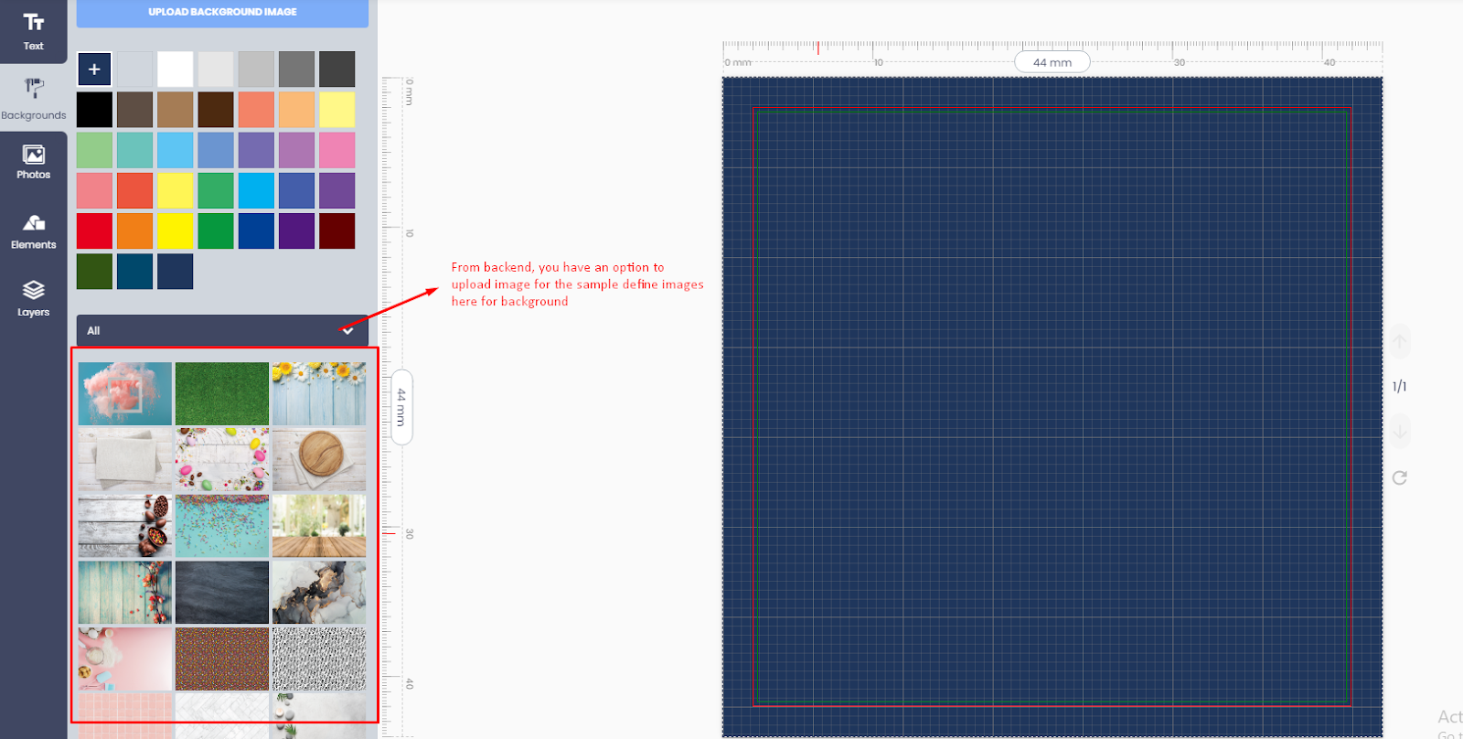1463x739 pixels.
Task: Go to previous page with up arrow
Action: (1399, 342)
